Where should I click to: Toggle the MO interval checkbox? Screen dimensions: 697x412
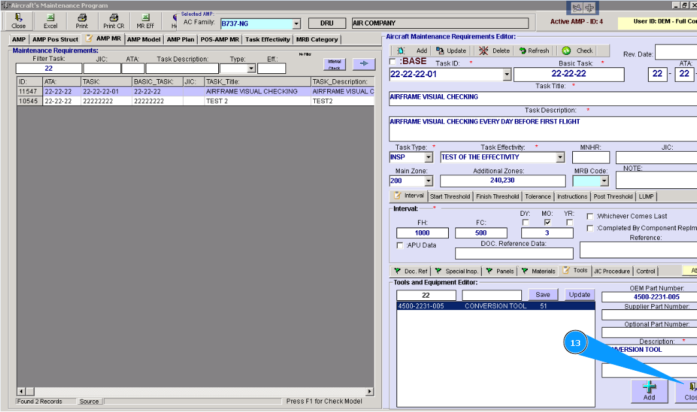(x=547, y=222)
